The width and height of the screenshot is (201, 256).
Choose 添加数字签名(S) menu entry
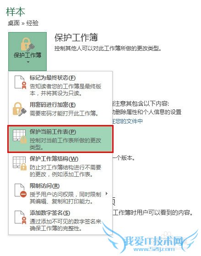(60, 220)
